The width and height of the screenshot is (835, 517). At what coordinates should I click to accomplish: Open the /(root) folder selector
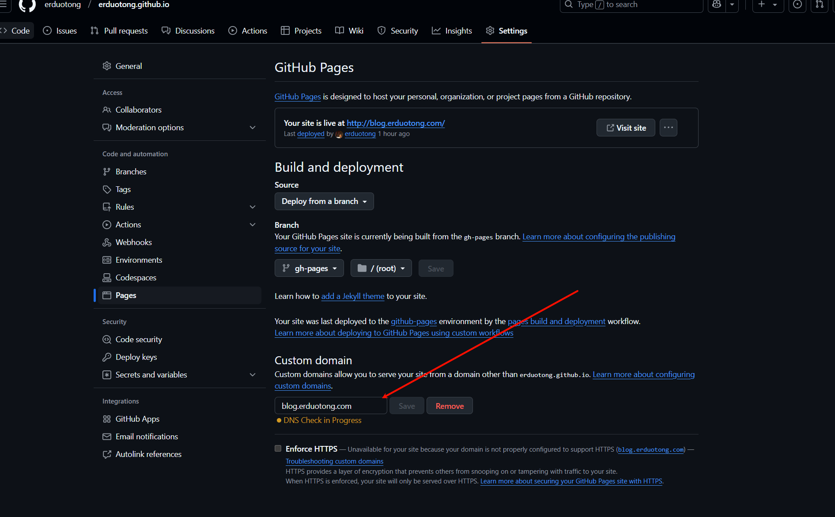[x=381, y=268]
